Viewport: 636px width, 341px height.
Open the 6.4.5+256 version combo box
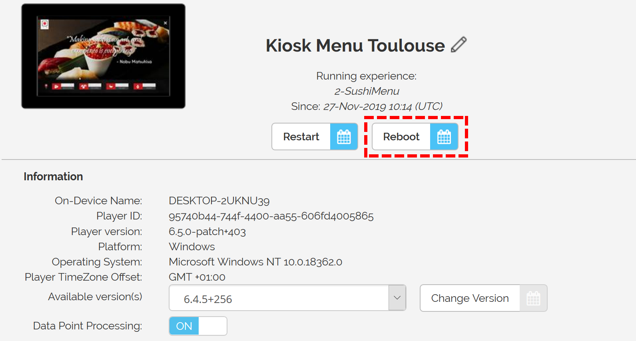(x=287, y=298)
